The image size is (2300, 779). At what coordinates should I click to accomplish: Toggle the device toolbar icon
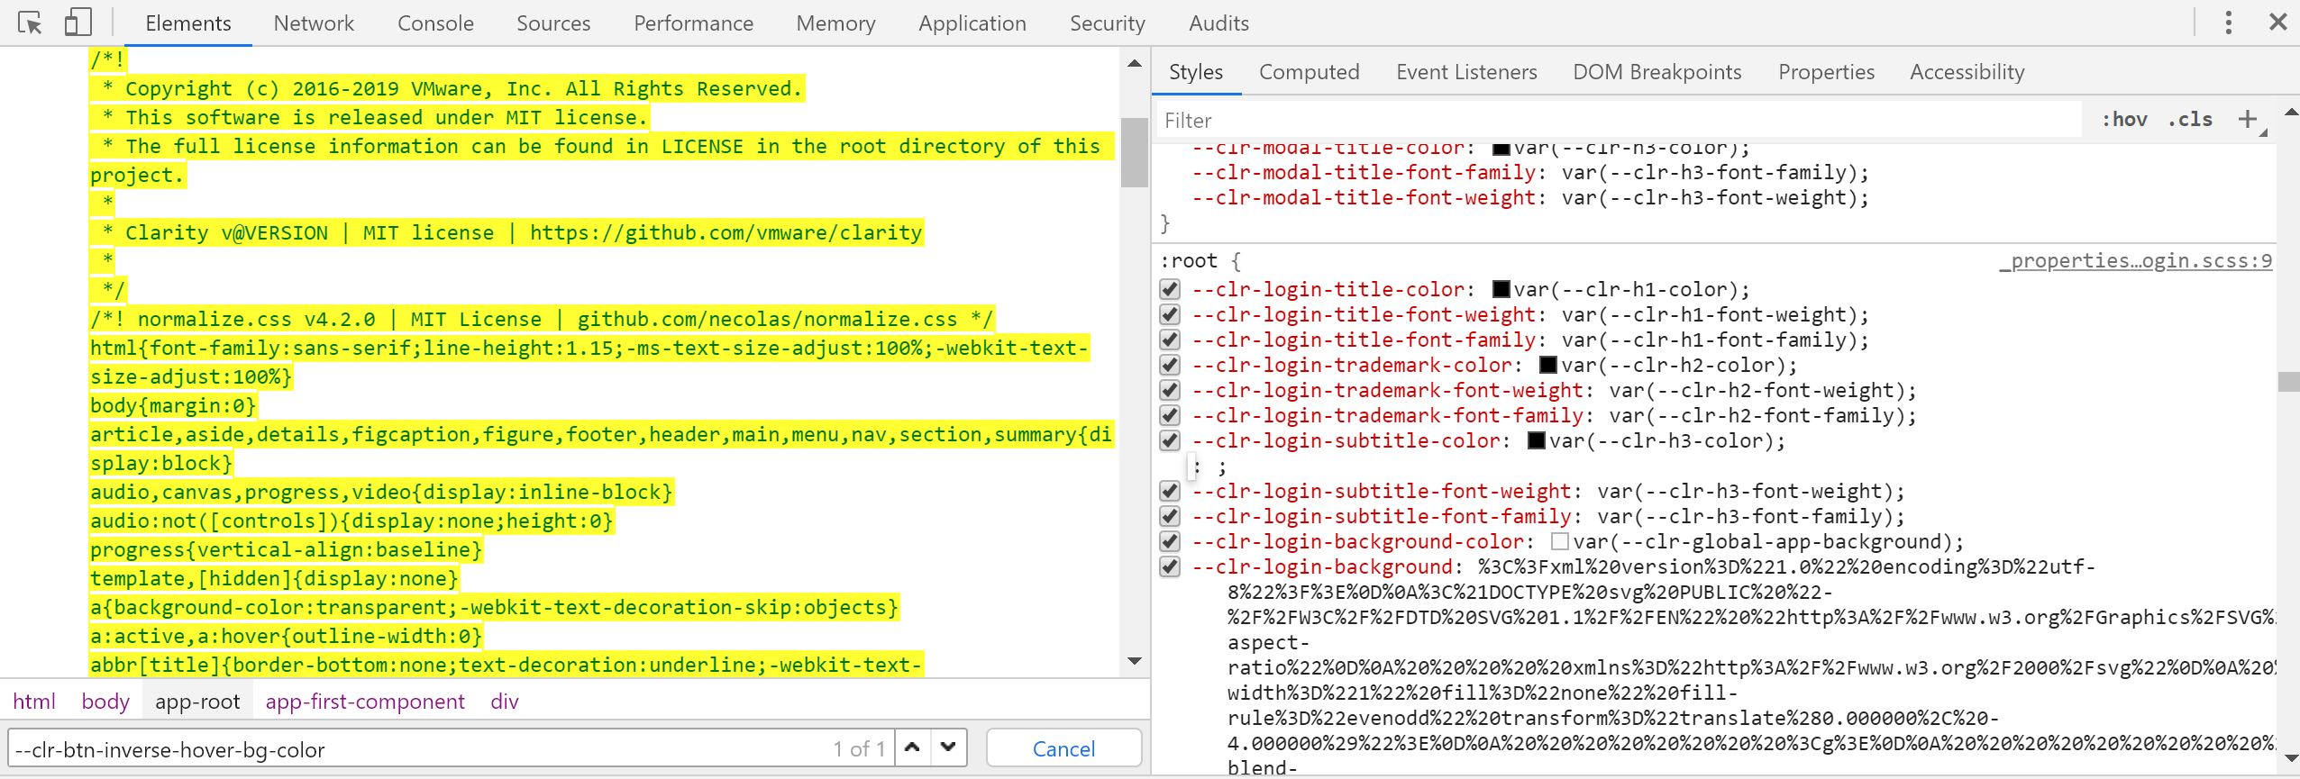tap(78, 23)
